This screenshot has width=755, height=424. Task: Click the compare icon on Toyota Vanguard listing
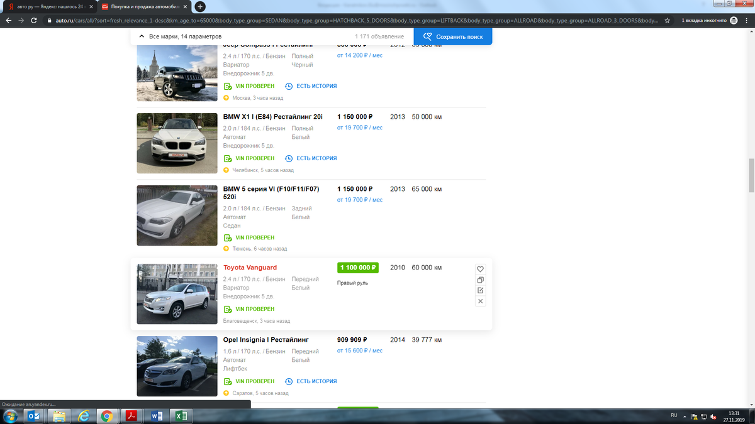click(480, 280)
